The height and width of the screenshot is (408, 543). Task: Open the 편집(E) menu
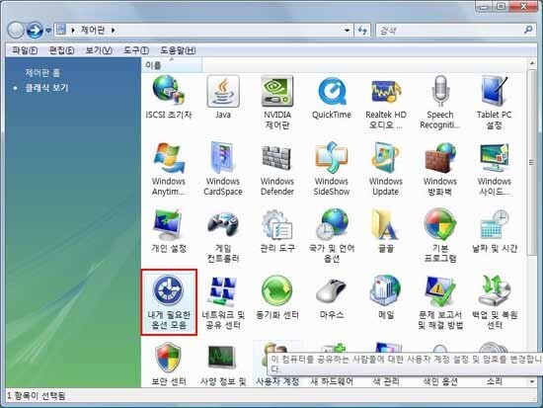61,50
